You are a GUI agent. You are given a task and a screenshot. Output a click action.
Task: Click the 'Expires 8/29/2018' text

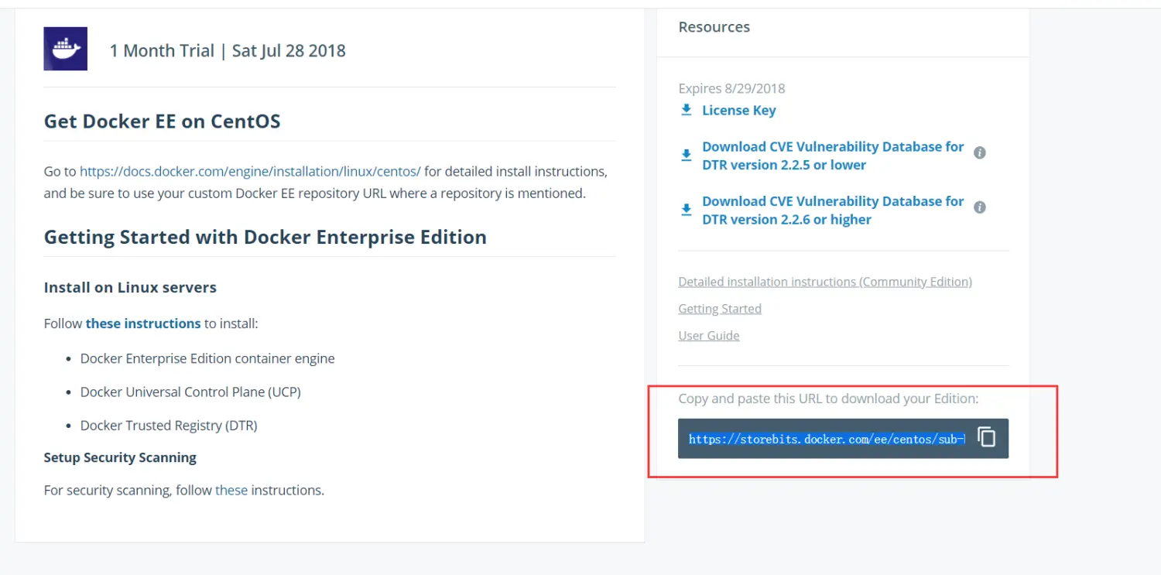pos(731,88)
